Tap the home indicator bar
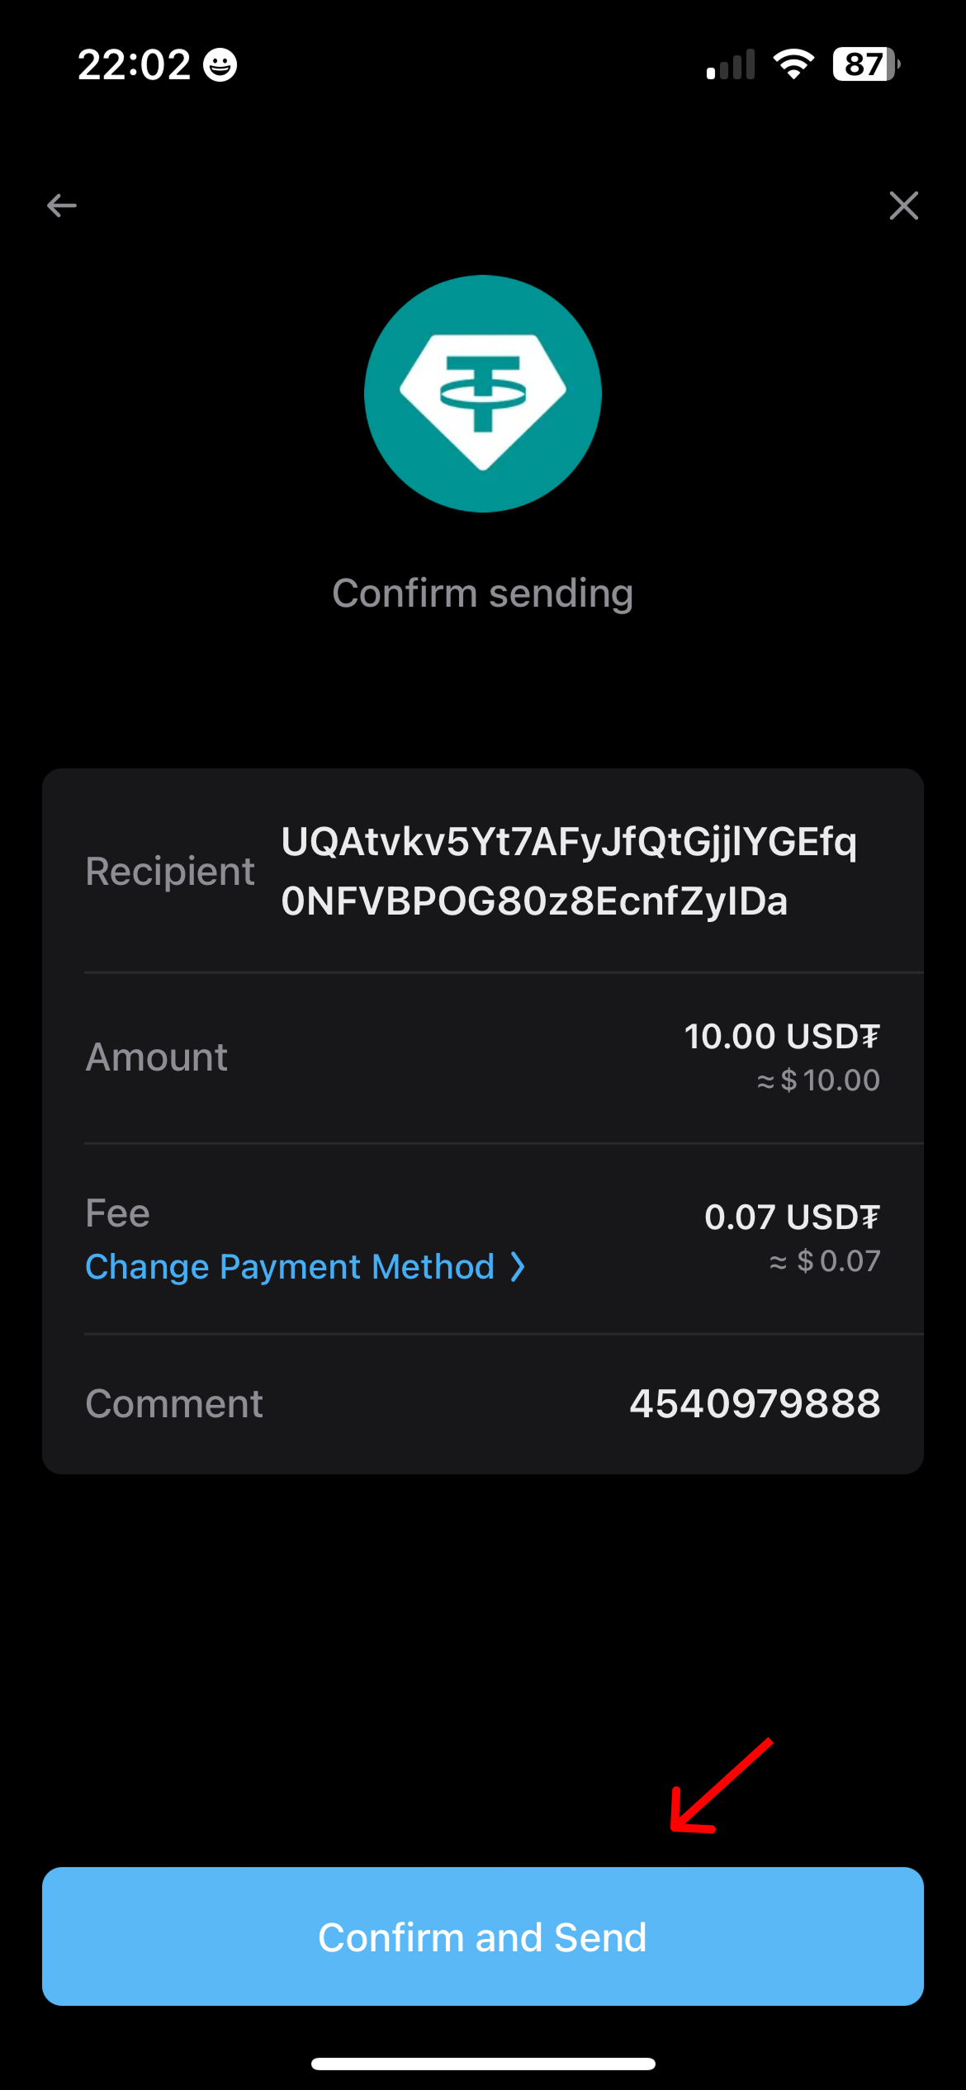Viewport: 966px width, 2090px height. [x=483, y=2064]
